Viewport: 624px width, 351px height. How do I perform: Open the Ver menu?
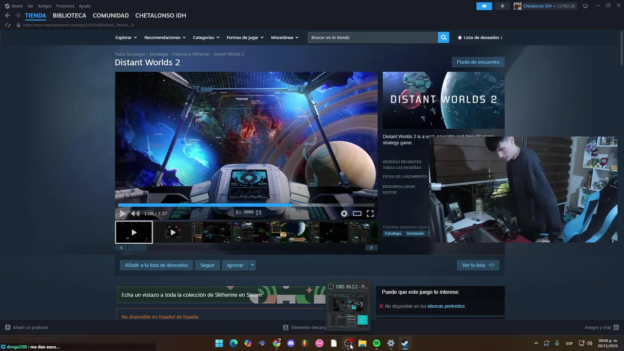(30, 6)
